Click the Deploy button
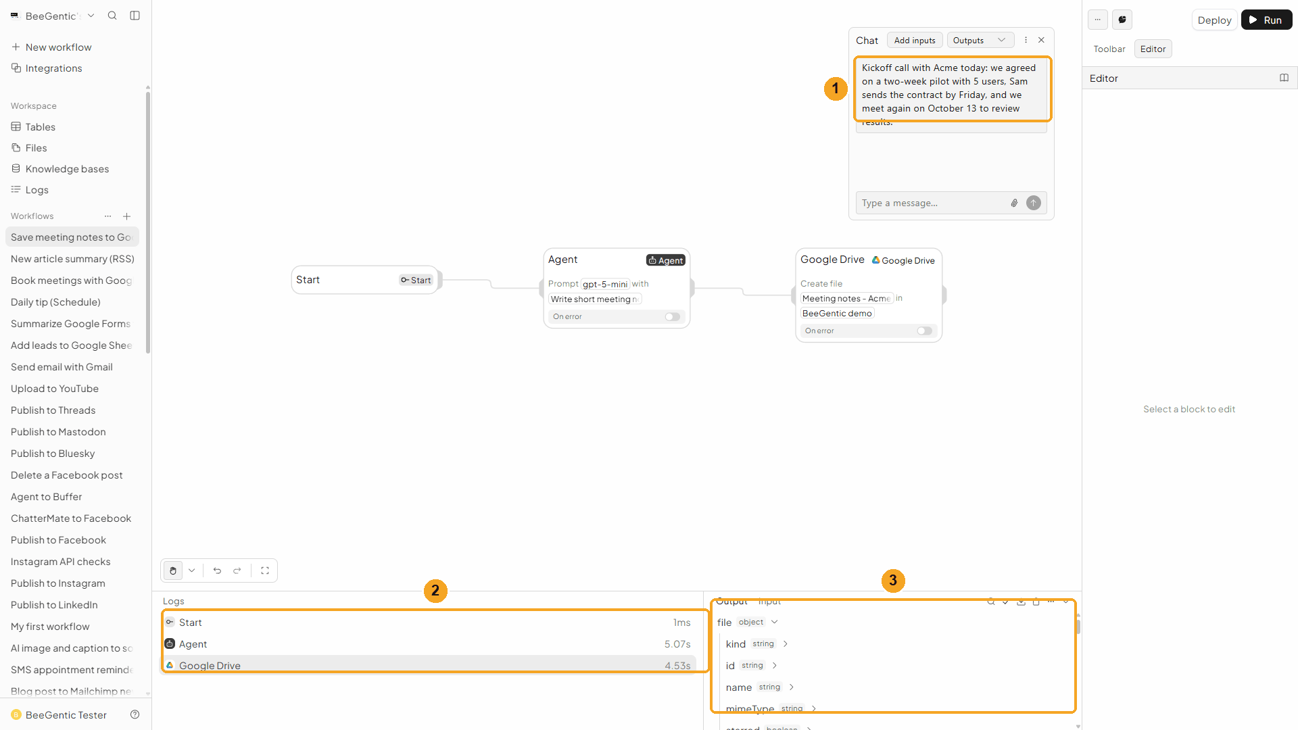 click(x=1214, y=20)
